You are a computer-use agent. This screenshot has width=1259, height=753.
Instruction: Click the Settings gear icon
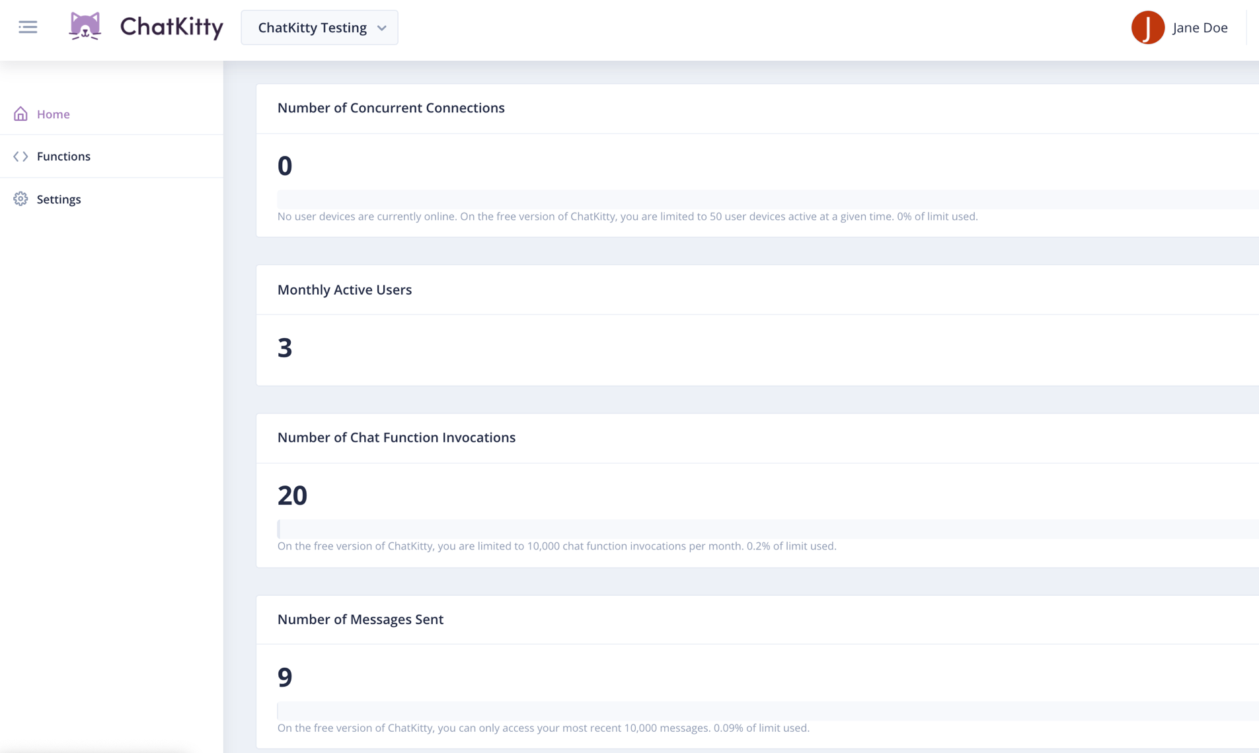pyautogui.click(x=20, y=199)
